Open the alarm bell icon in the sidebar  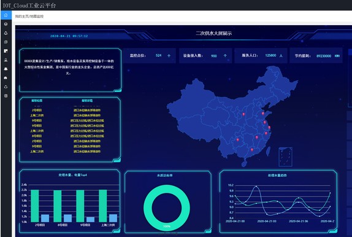tap(6, 33)
